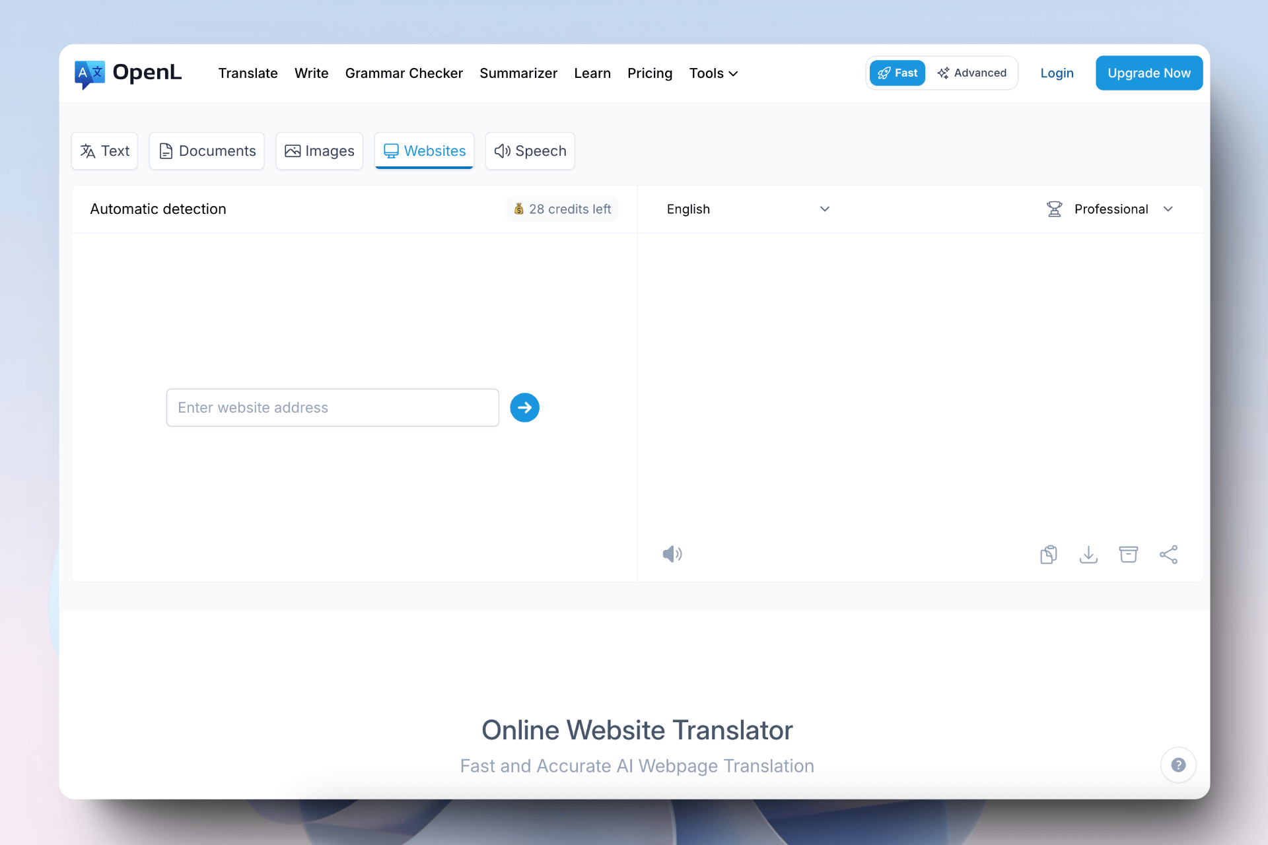The image size is (1268, 845).
Task: Expand the Tools menu
Action: tap(713, 73)
